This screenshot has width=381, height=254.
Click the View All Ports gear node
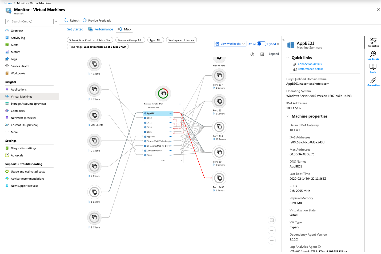click(x=219, y=59)
